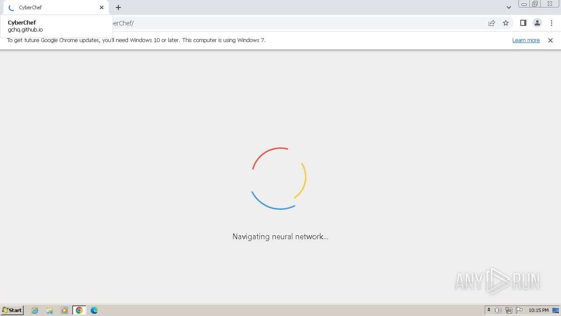Screen dimensions: 561x316
Task: Open the volume speaker tray icon
Action: pyautogui.click(x=498, y=310)
